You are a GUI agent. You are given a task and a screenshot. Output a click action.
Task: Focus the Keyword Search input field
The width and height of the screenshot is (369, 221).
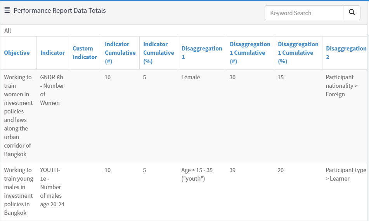[304, 13]
